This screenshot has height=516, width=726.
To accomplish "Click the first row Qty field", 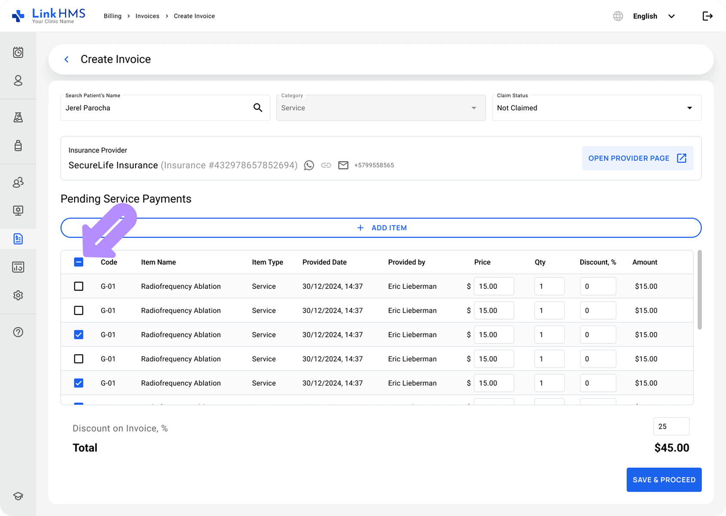I will (549, 286).
